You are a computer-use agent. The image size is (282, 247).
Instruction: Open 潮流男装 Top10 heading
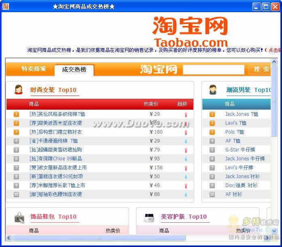tap(248, 90)
